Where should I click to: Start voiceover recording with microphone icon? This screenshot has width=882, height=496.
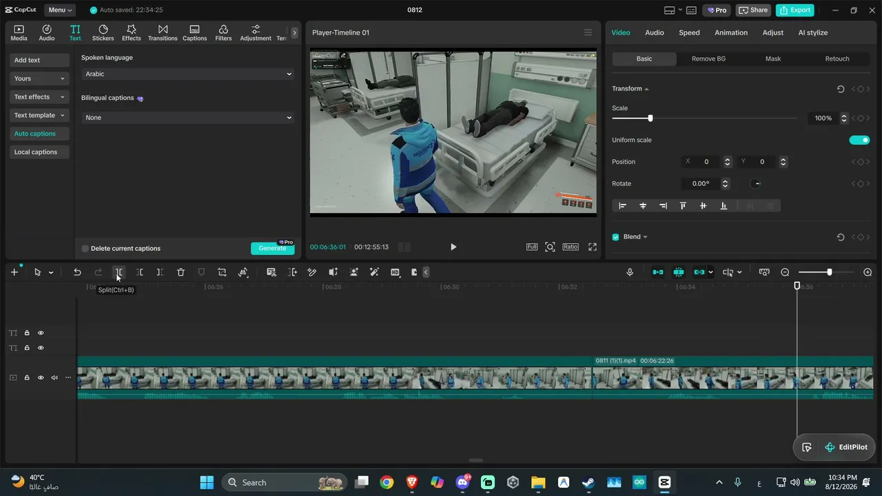[x=630, y=272]
